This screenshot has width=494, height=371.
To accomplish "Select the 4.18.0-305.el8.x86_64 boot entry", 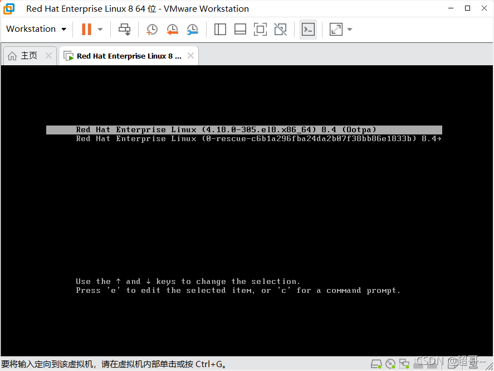I will click(244, 129).
